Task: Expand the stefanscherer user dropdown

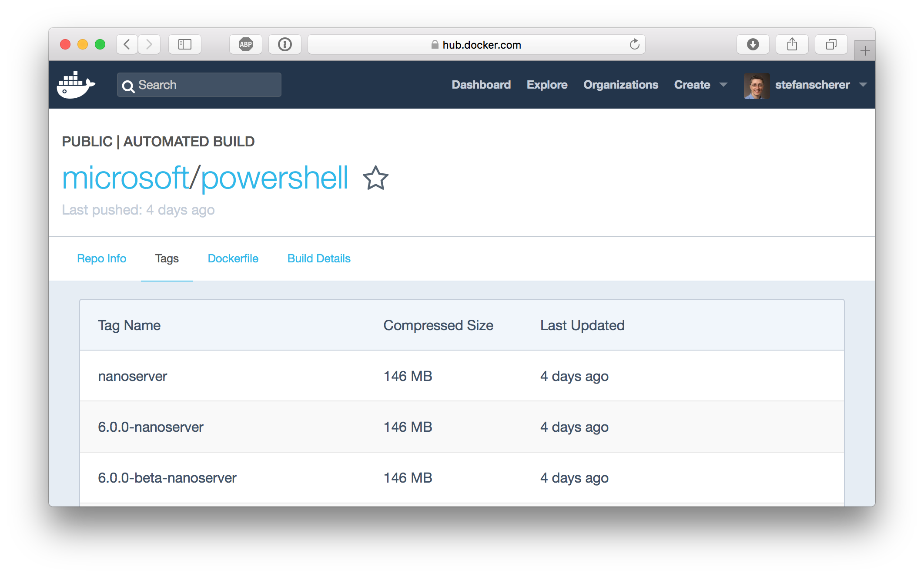Action: [864, 84]
